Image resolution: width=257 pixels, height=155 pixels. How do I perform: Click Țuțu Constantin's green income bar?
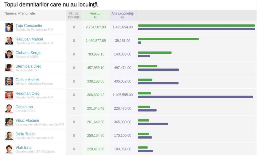coord(196,26)
